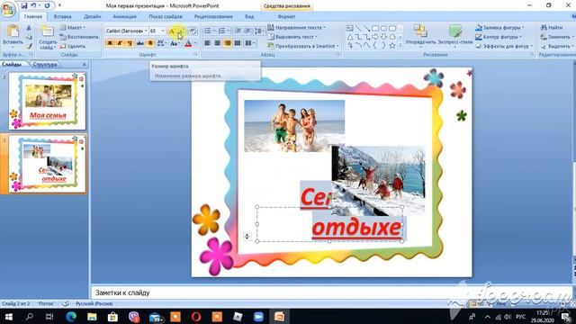This screenshot has height=324, width=576.
Task: Open change case Aa dropdown
Action: (175, 43)
